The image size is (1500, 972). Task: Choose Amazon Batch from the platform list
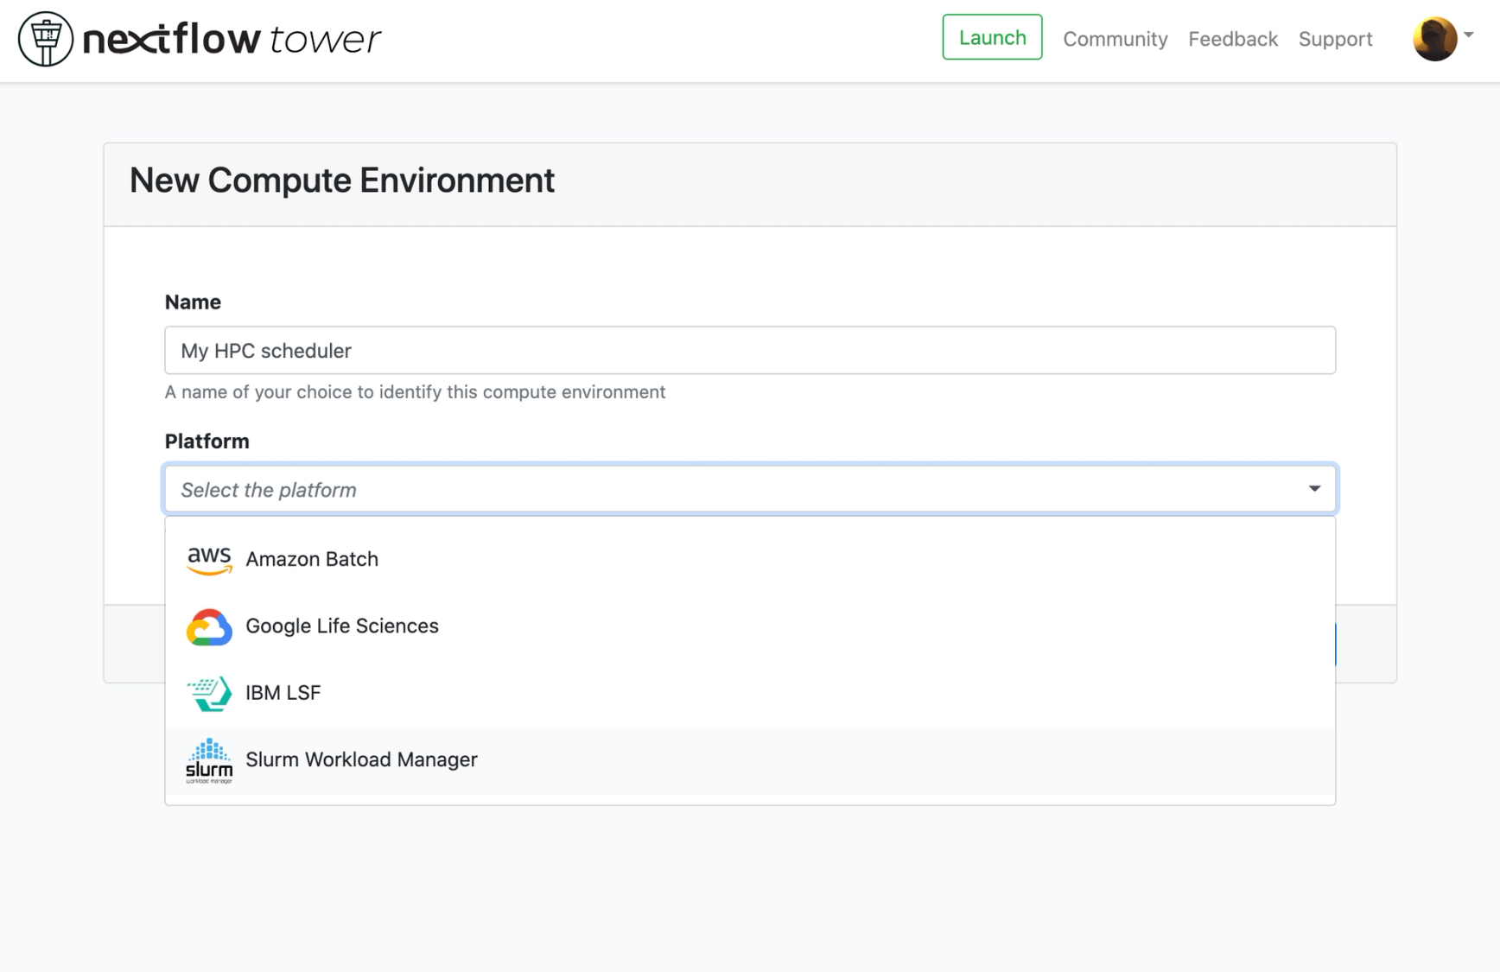pos(750,559)
